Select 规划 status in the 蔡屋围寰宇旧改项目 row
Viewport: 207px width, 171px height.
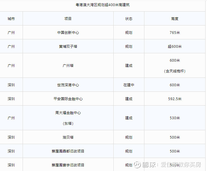coord(129,165)
